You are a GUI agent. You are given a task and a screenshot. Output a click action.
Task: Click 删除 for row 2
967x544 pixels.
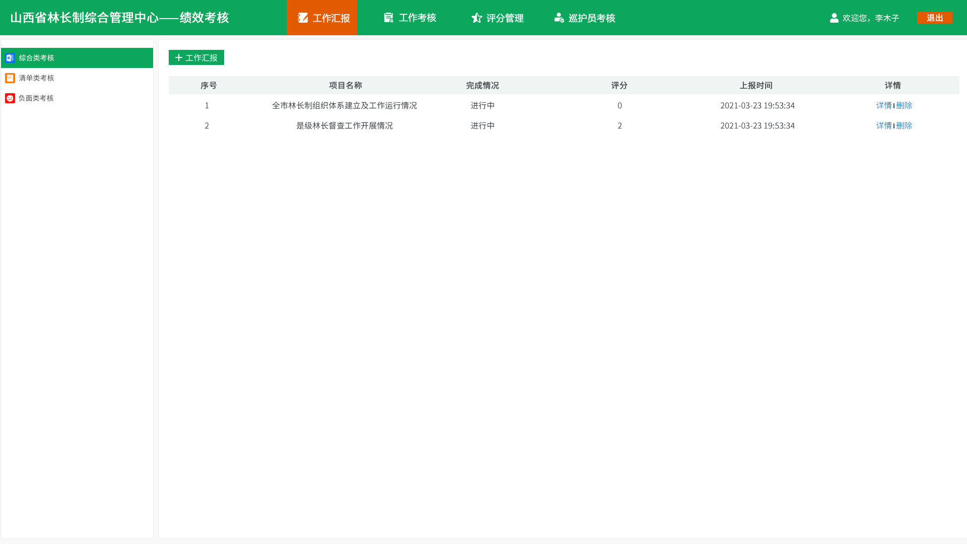[904, 125]
